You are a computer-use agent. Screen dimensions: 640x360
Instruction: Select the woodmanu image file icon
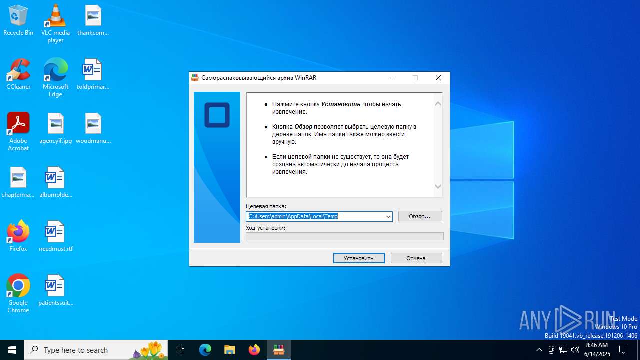(x=93, y=128)
